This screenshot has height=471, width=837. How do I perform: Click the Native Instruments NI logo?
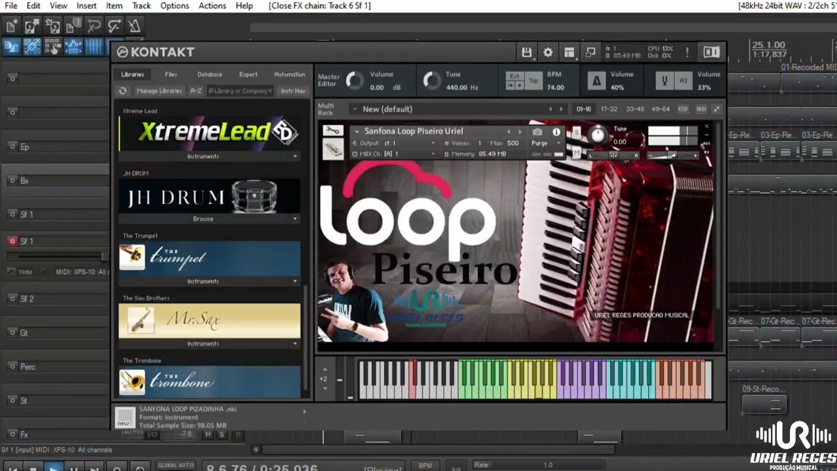tap(711, 52)
